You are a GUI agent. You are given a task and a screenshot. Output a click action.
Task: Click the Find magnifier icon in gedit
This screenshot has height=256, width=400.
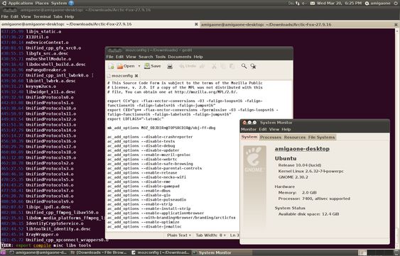pos(244,66)
